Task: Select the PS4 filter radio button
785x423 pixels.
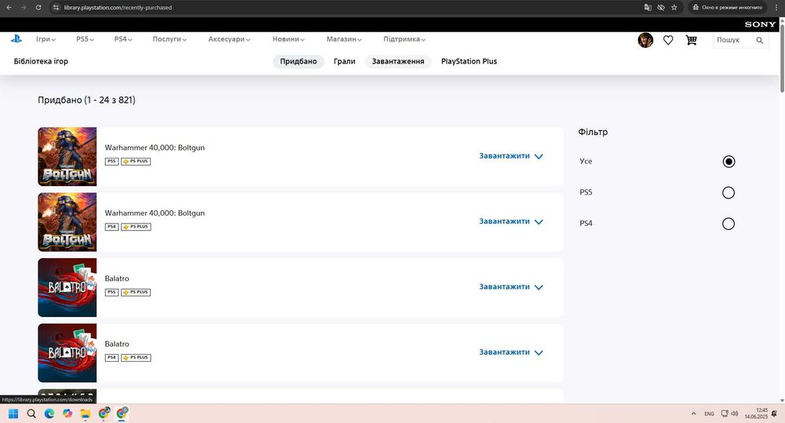Action: click(728, 224)
